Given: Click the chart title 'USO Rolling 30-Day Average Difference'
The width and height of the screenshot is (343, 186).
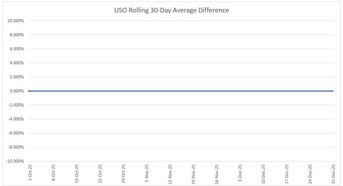Looking at the screenshot, I should pos(171,11).
